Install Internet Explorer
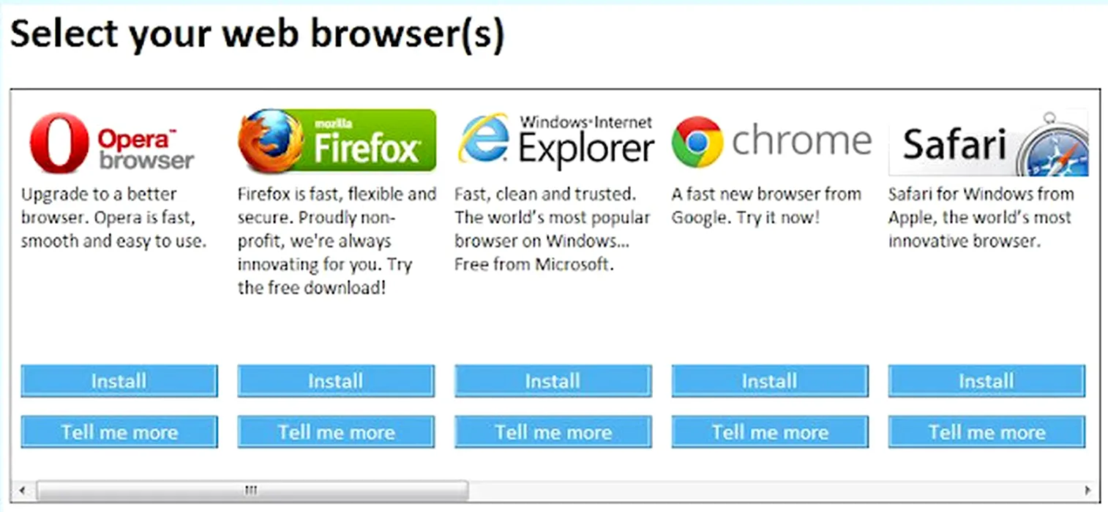Image resolution: width=1108 pixels, height=512 pixels. tap(553, 381)
